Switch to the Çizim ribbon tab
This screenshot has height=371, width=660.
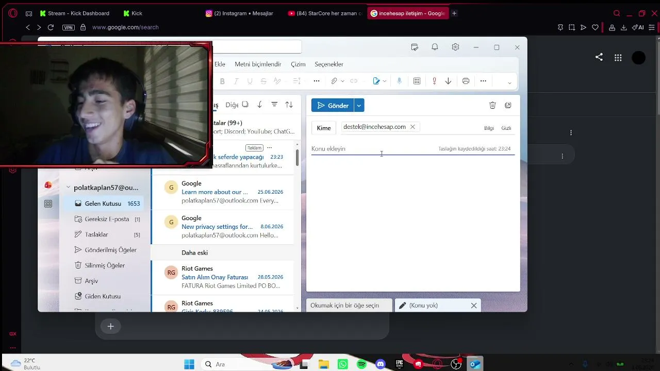click(298, 64)
